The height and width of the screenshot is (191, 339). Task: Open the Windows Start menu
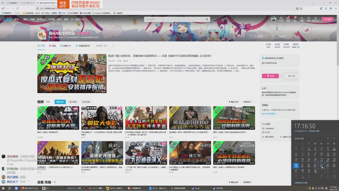click(x=3, y=188)
